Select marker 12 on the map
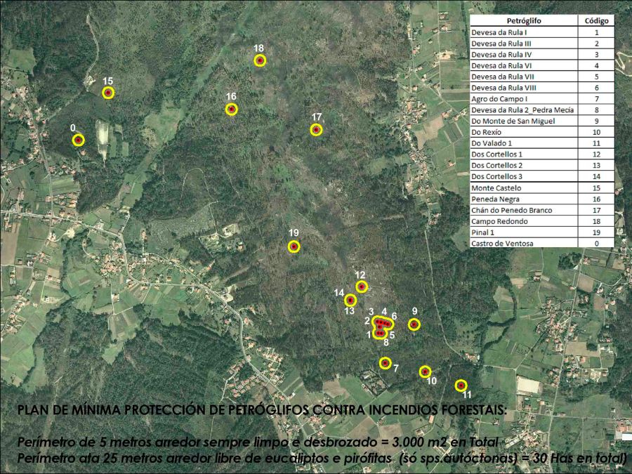 point(363,286)
